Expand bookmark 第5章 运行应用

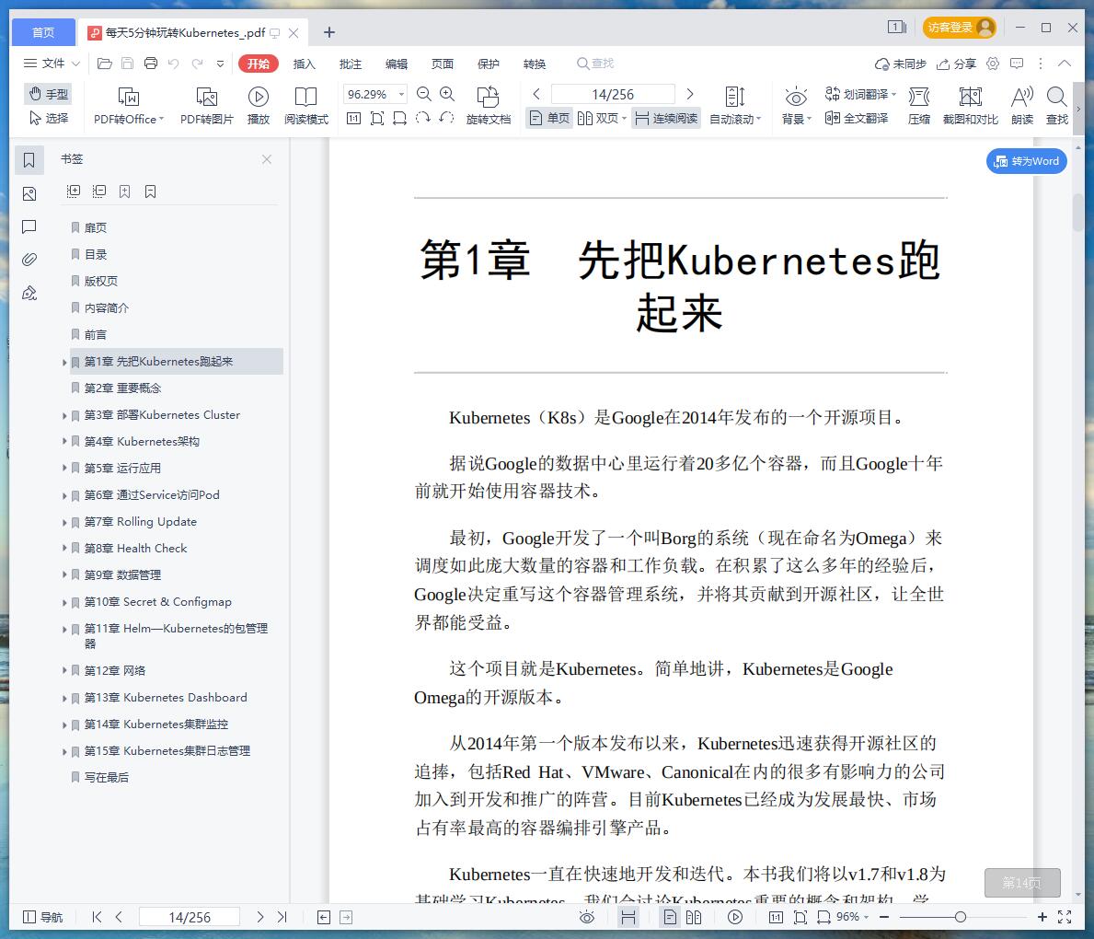point(64,469)
